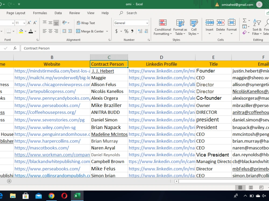This screenshot has width=269, height=201.
Task: Decrease the indent level
Action: (x=64, y=31)
